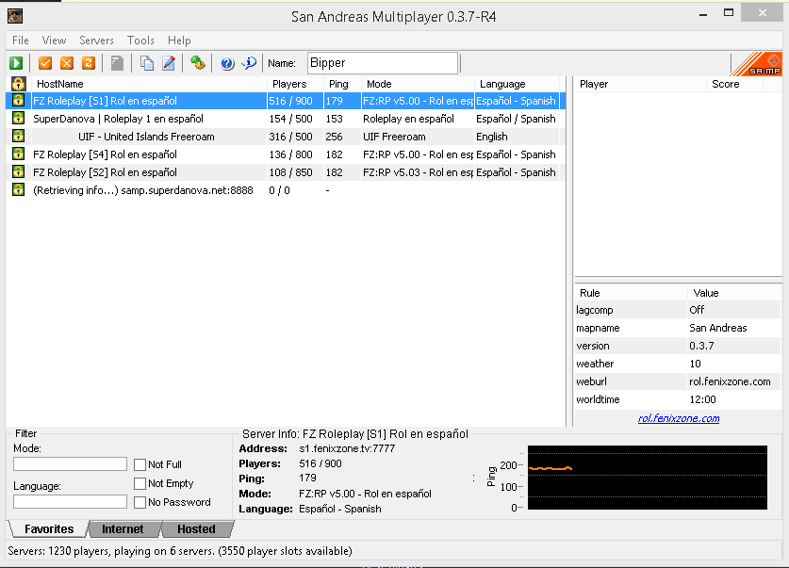Click the padlock column header icon
The height and width of the screenshot is (568, 789).
(19, 84)
